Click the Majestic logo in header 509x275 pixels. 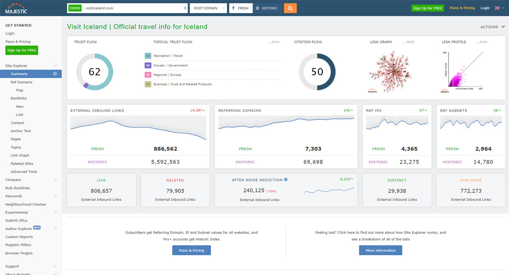tap(16, 8)
